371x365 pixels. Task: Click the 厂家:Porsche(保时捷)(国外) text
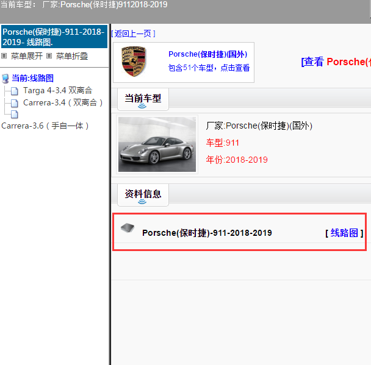click(x=259, y=126)
